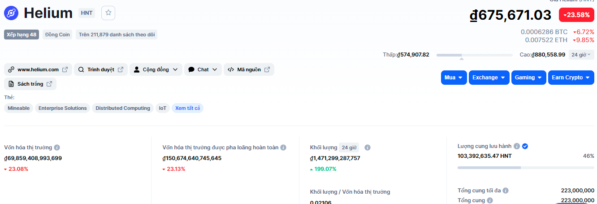
Task: Click the verified checkmark for circulating supply
Action: (525, 146)
